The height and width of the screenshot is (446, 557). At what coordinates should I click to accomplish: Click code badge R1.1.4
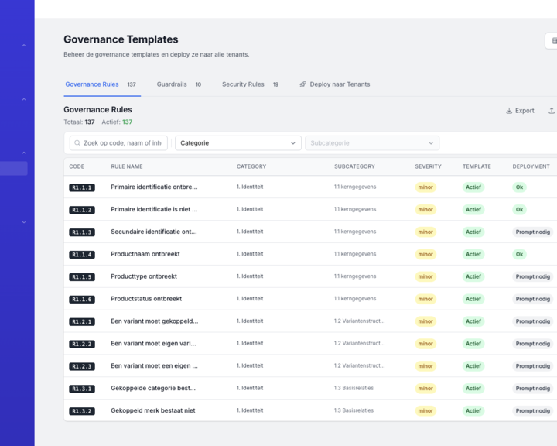[82, 255]
